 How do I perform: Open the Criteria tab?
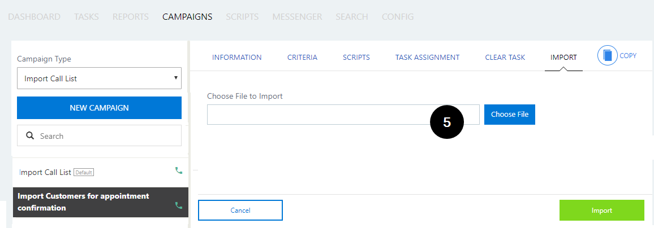click(303, 58)
